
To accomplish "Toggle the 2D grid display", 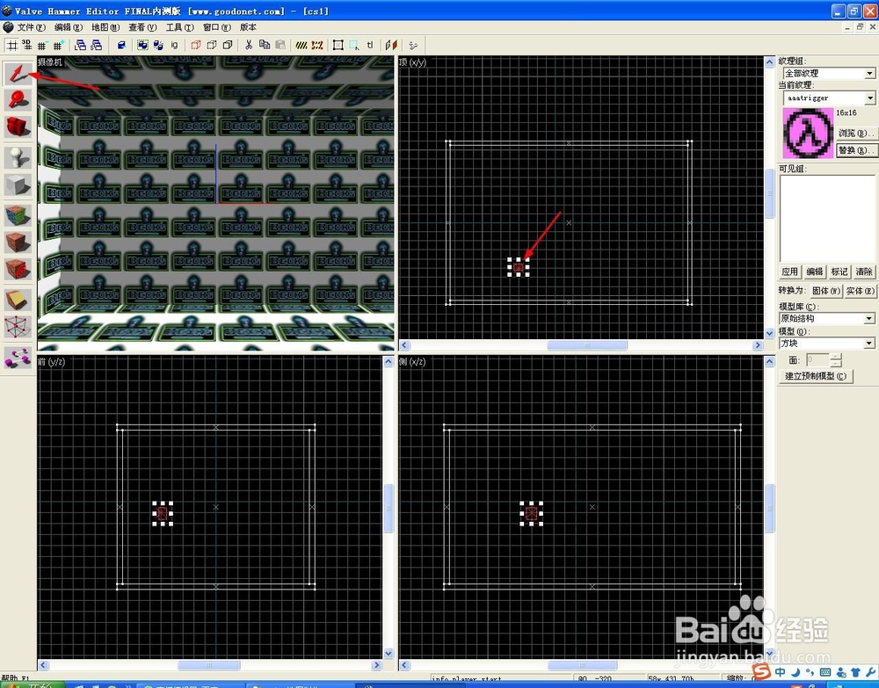I will [x=12, y=46].
